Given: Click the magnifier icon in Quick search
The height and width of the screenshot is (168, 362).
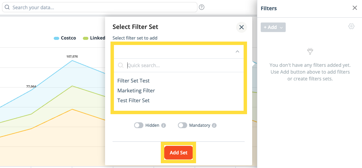Looking at the screenshot, I should click(x=120, y=65).
